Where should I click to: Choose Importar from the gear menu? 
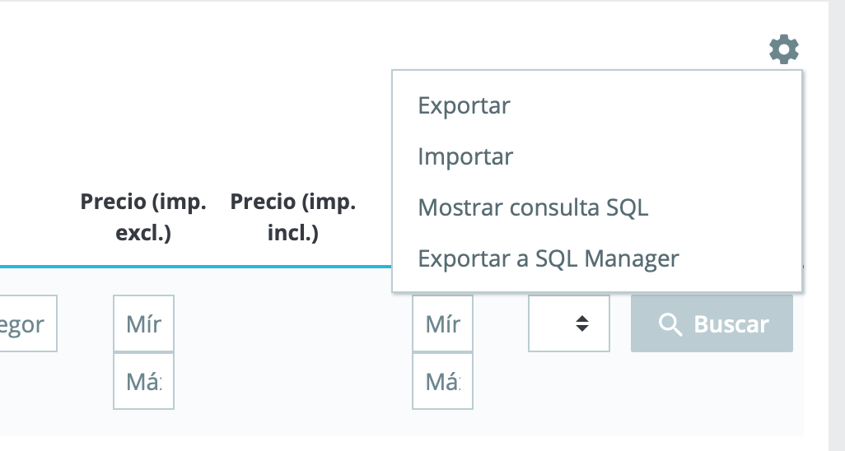pos(465,157)
